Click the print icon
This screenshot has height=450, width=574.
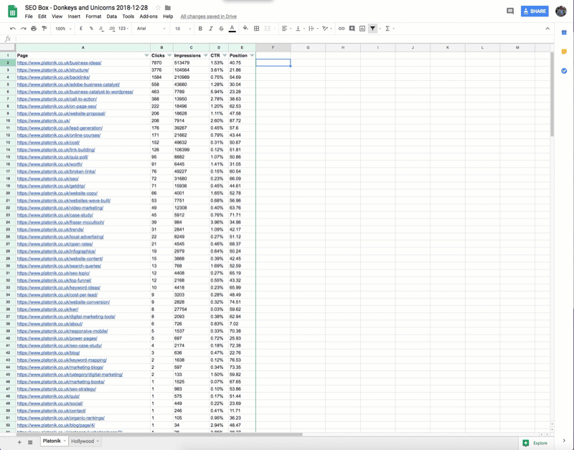pyautogui.click(x=34, y=29)
